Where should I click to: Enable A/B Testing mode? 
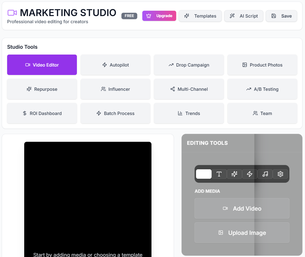[x=262, y=89]
